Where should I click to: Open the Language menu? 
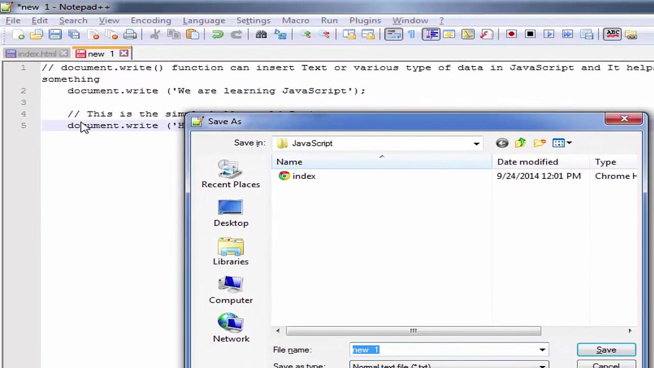pyautogui.click(x=204, y=20)
